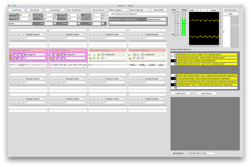Click the End knob in Timer row

(103, 24)
